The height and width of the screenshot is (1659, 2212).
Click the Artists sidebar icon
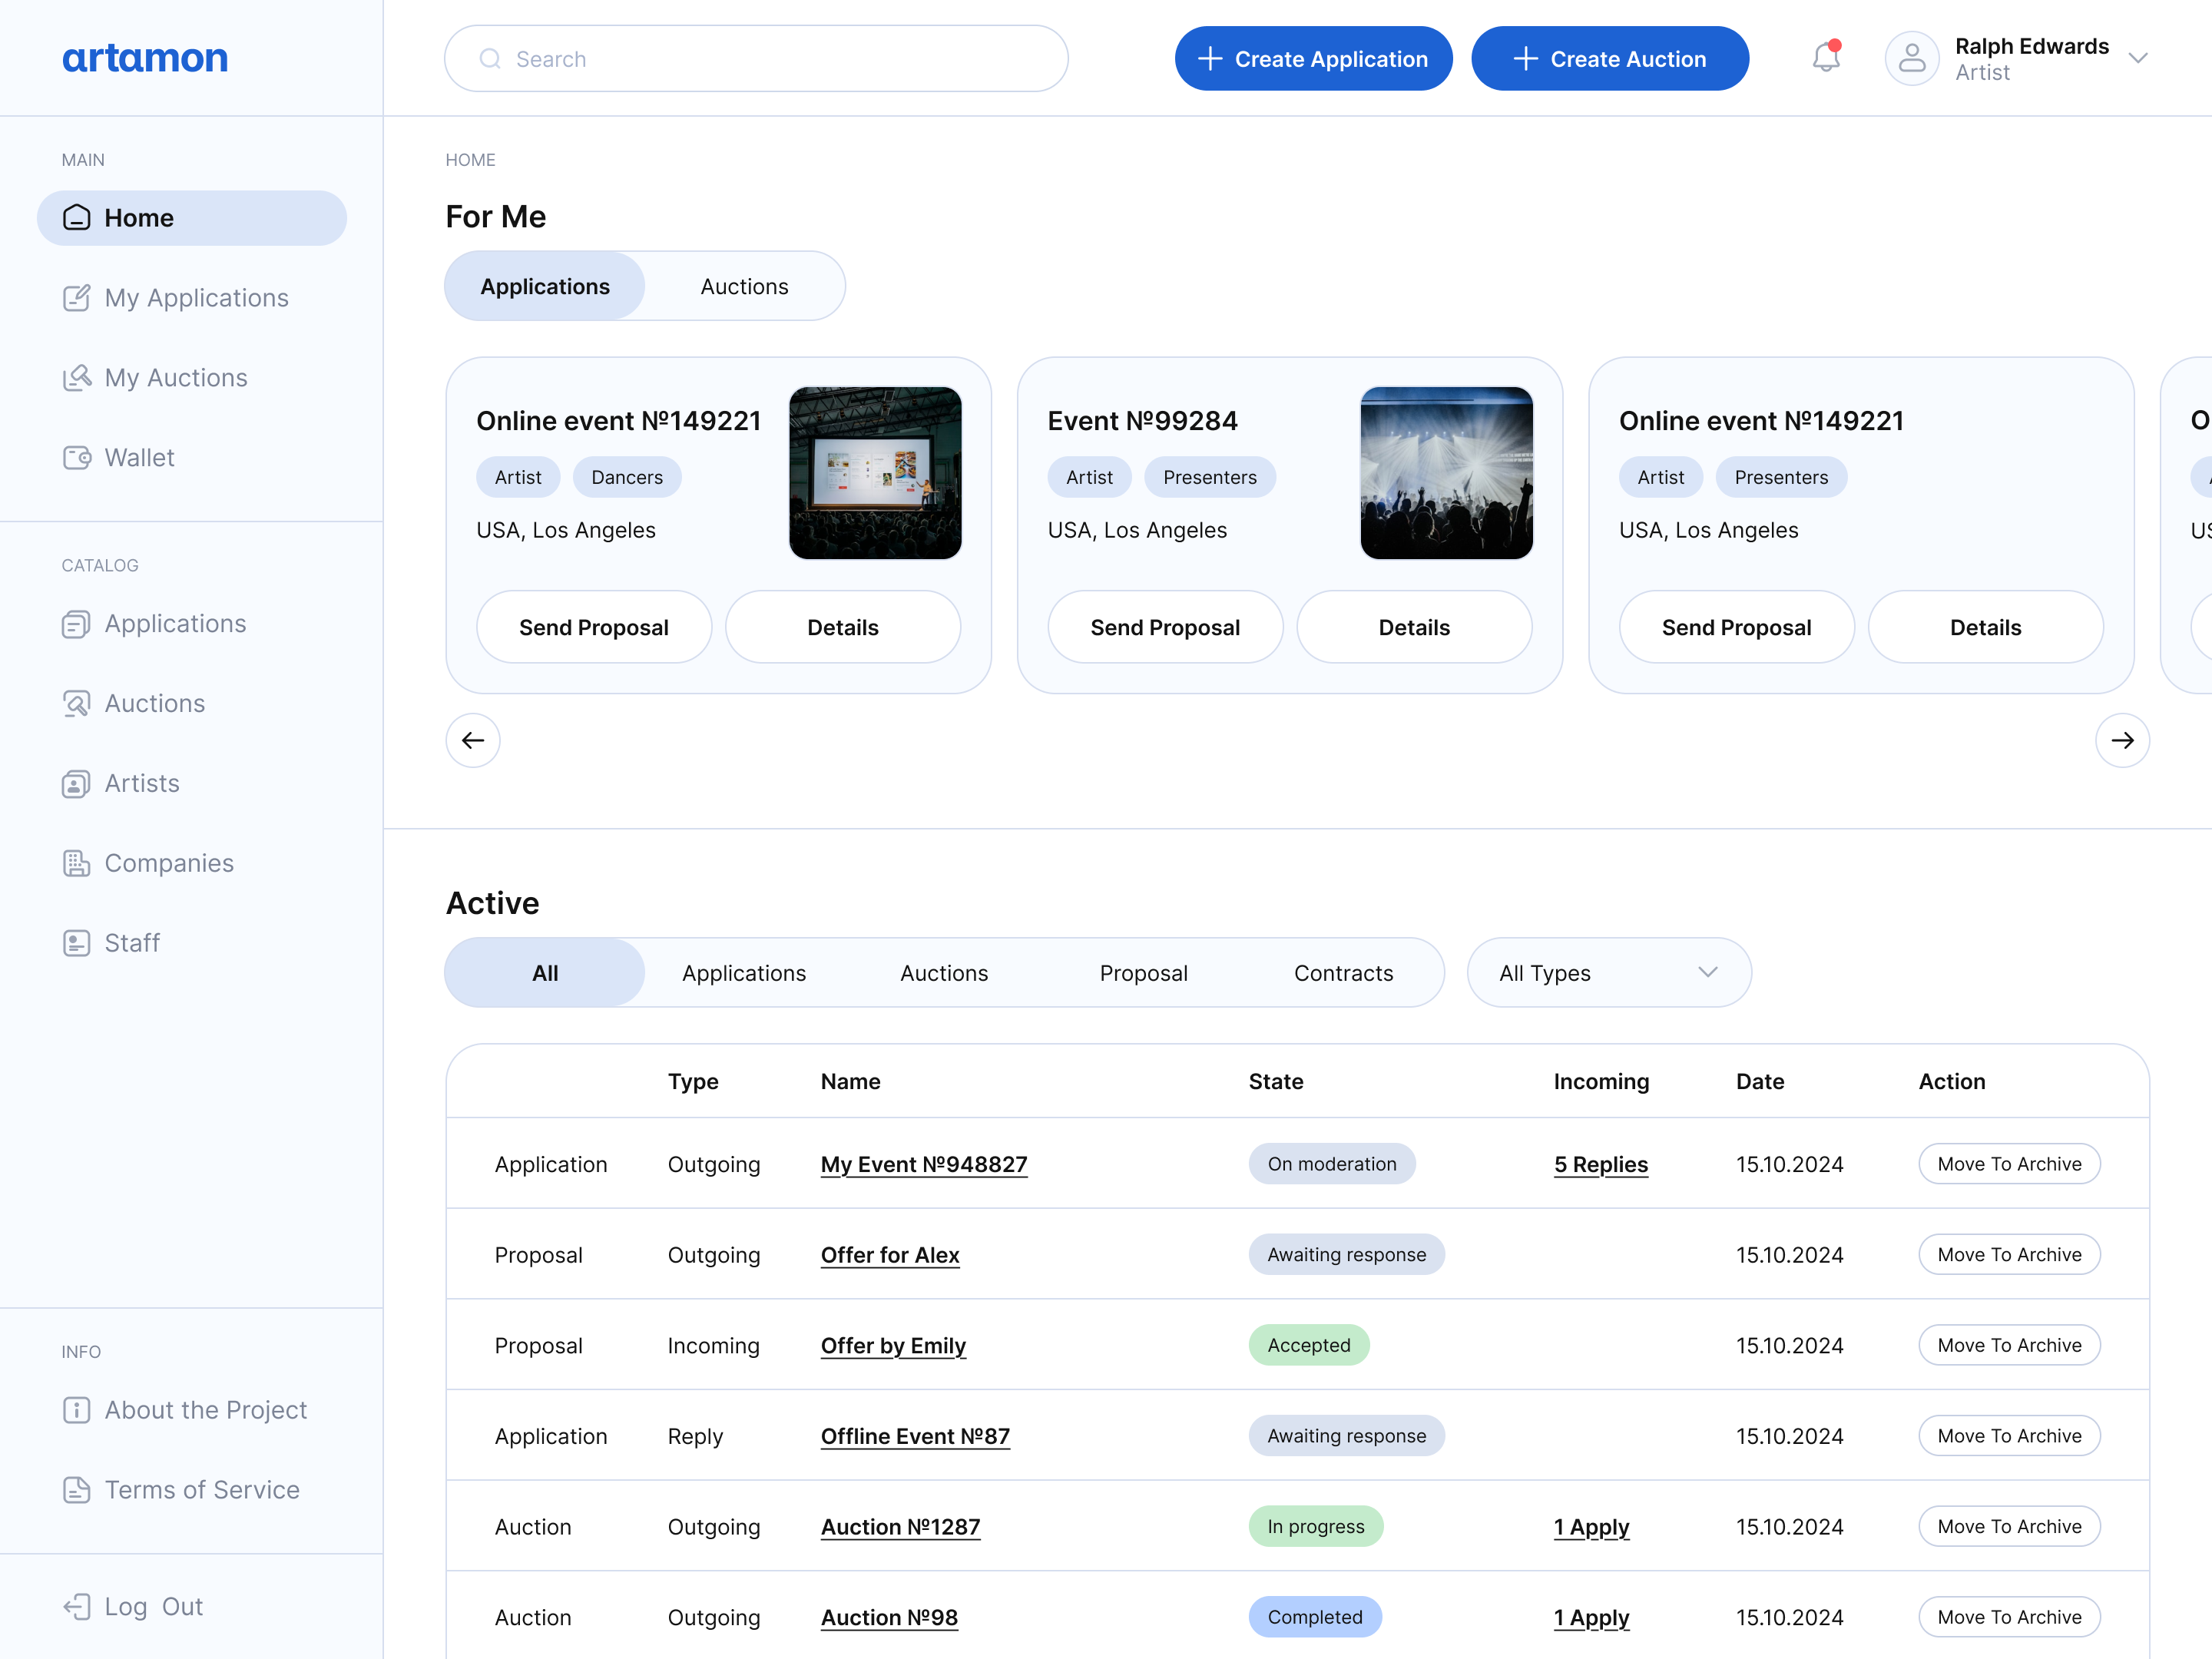[x=77, y=784]
